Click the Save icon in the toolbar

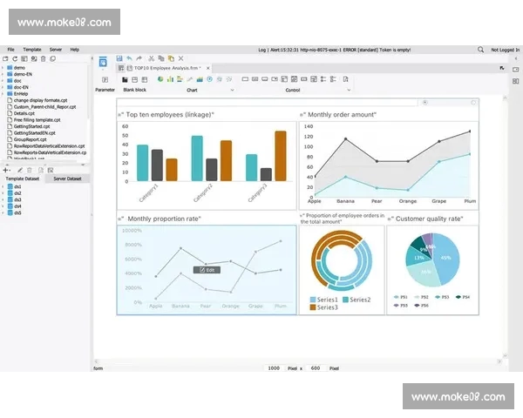[x=119, y=58]
